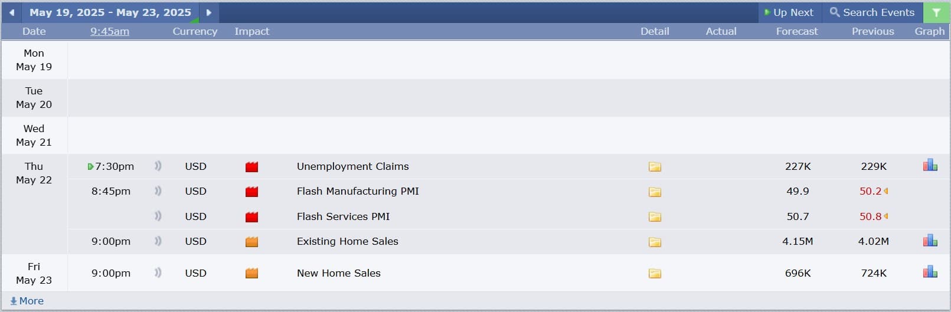Click the 9:45am time link
This screenshot has width=951, height=312.
110,31
